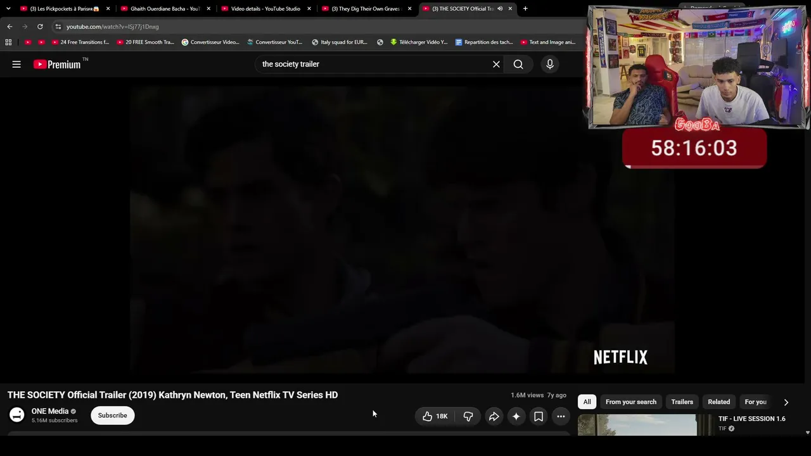Clear the search box text
The width and height of the screenshot is (811, 456).
pyautogui.click(x=496, y=64)
